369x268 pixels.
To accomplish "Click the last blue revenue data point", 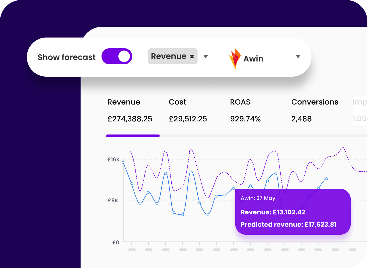I will pyautogui.click(x=327, y=178).
